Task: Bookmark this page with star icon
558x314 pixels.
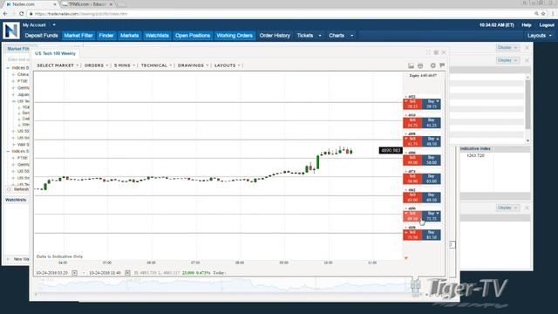Action: tap(543, 14)
